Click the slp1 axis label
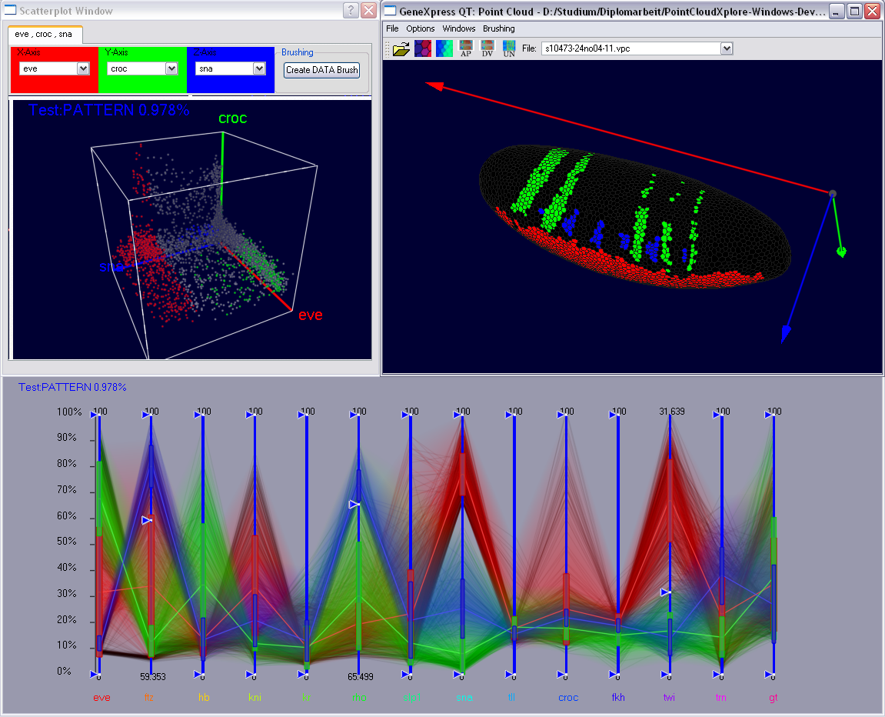 [x=411, y=698]
